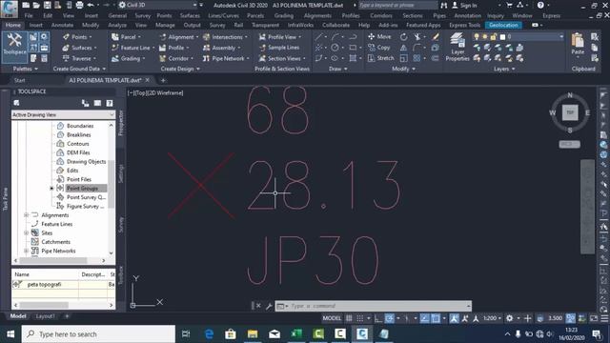This screenshot has width=610, height=343.
Task: Expand the Create Ground Data panel
Action: (x=79, y=69)
